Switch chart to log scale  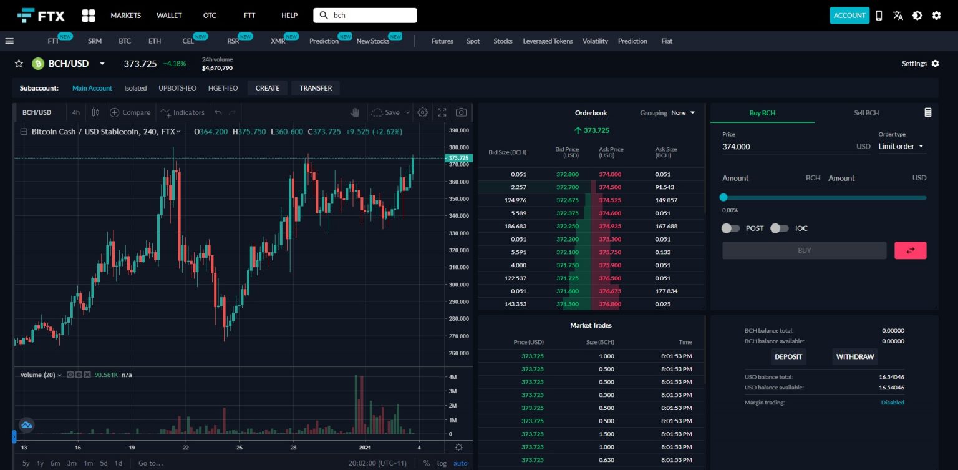click(442, 463)
